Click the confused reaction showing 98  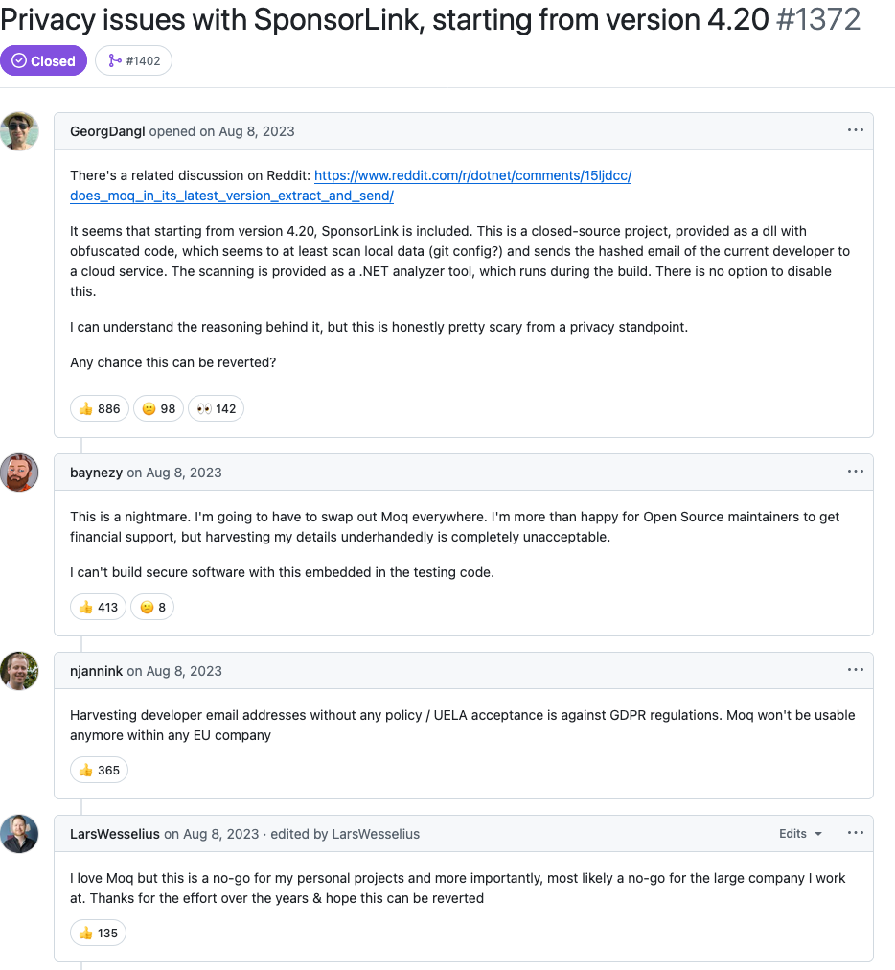click(158, 408)
